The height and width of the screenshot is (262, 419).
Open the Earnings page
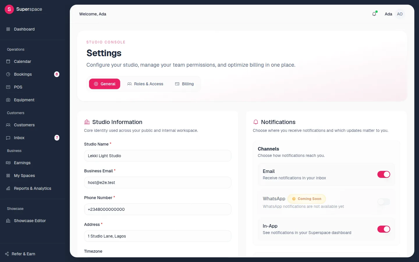click(33, 163)
